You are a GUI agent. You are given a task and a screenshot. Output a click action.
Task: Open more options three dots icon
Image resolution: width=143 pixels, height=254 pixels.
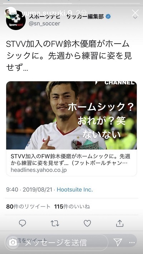click(132, 243)
